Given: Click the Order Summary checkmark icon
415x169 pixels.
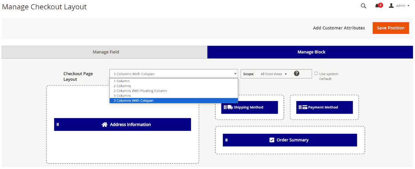Looking at the screenshot, I should coord(272,140).
